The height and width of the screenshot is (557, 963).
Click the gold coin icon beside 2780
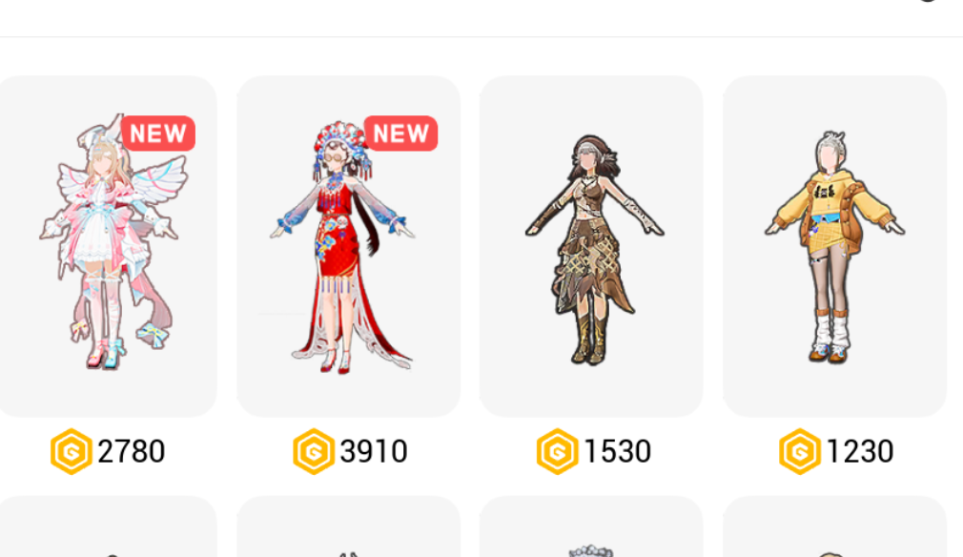coord(72,451)
